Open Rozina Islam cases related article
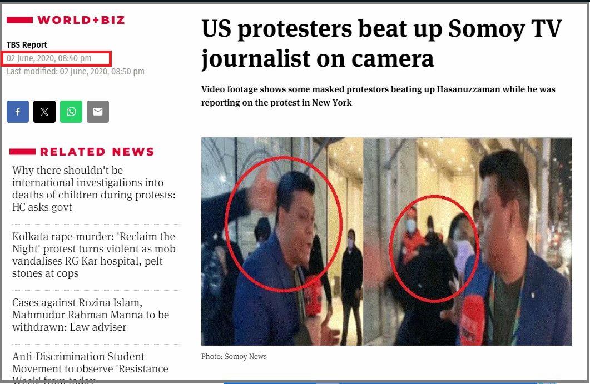The width and height of the screenshot is (590, 384). (91, 315)
